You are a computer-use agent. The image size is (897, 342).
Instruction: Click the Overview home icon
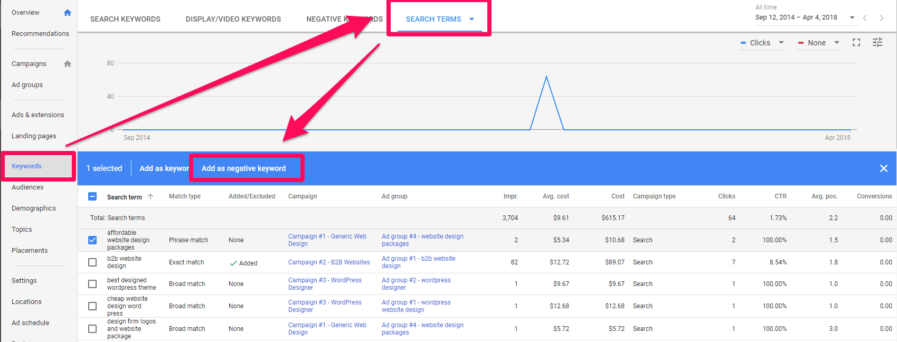[67, 13]
